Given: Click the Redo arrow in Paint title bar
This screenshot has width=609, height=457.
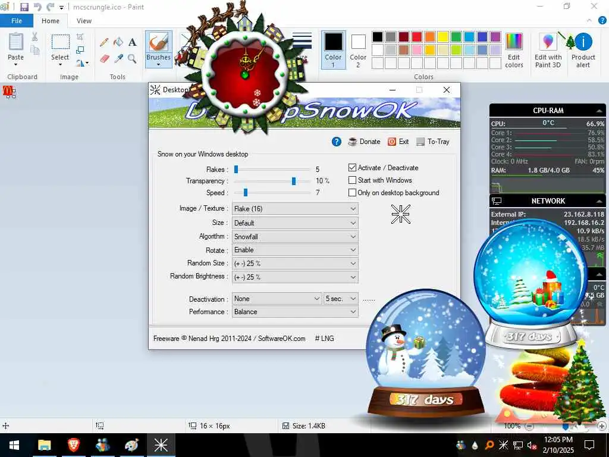Looking at the screenshot, I should tap(51, 7).
